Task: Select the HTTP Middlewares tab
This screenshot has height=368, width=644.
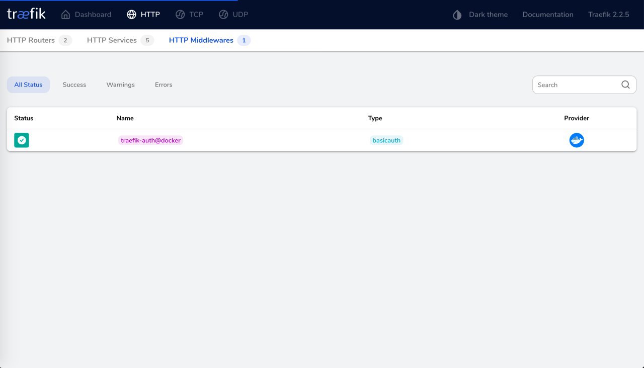Action: (210, 40)
